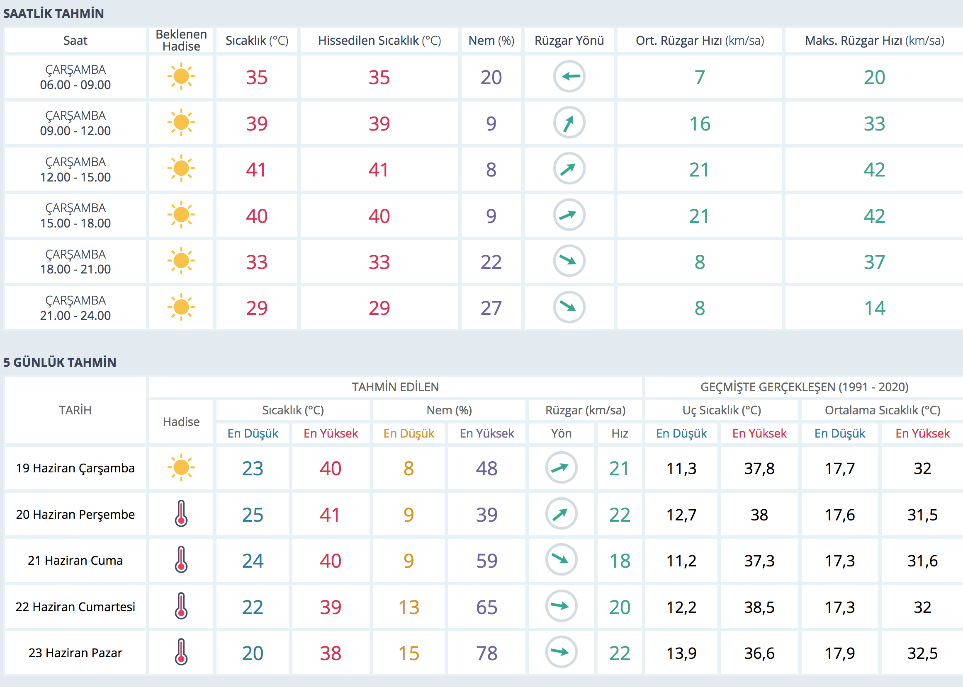Click extreme high 38,5 for 22 Haziran Cumartesi
Screen dimensions: 963x687
click(x=759, y=607)
